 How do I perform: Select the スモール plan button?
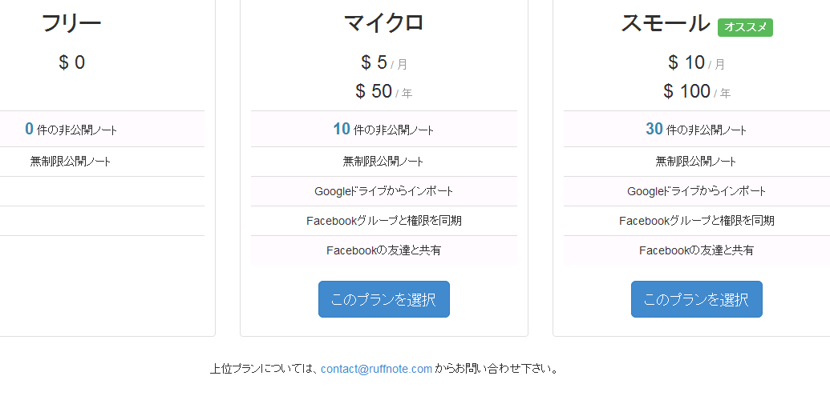point(696,299)
